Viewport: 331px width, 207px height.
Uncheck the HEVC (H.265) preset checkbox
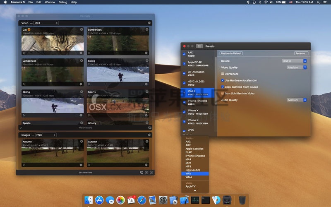pyautogui.click(x=184, y=83)
